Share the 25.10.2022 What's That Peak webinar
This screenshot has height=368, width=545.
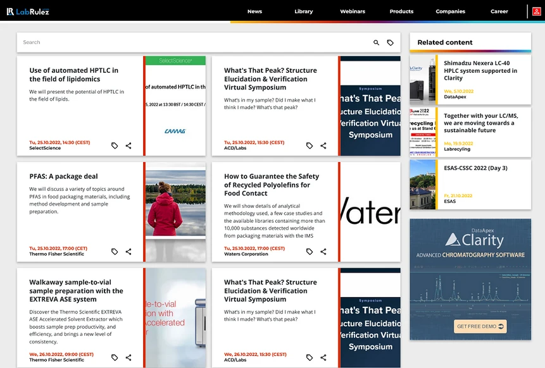[323, 145]
